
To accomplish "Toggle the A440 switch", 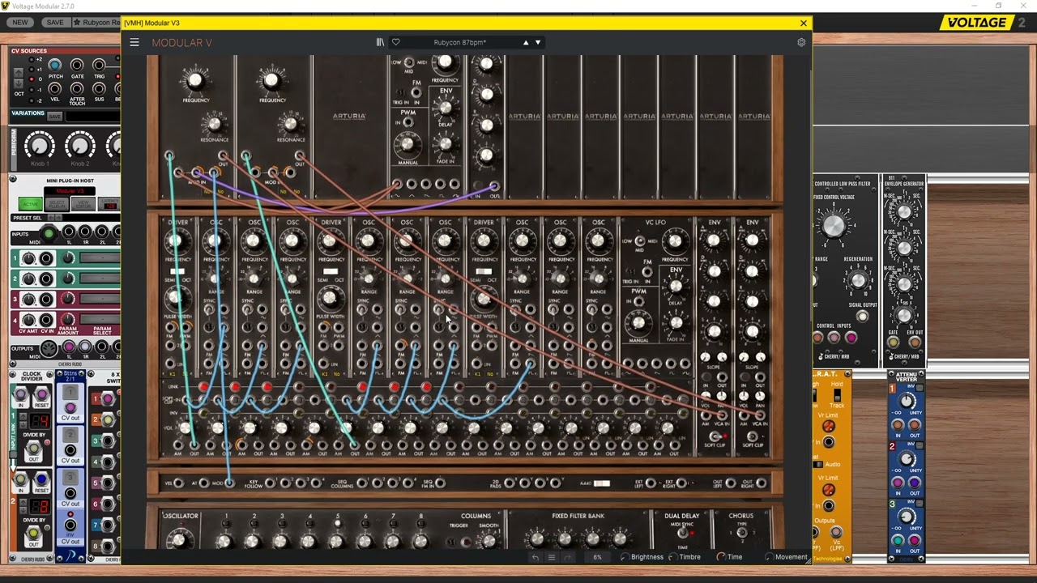I will pyautogui.click(x=601, y=483).
